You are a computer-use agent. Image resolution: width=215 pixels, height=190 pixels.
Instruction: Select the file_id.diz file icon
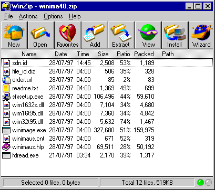click(6, 71)
